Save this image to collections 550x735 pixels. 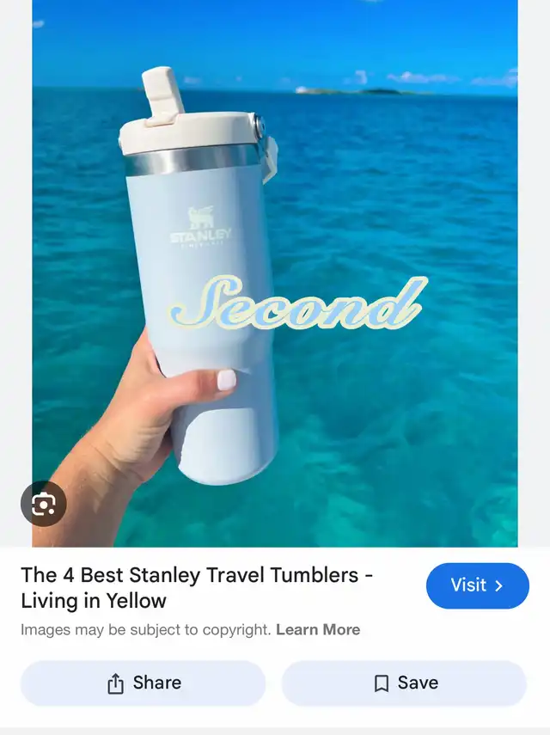(x=404, y=683)
